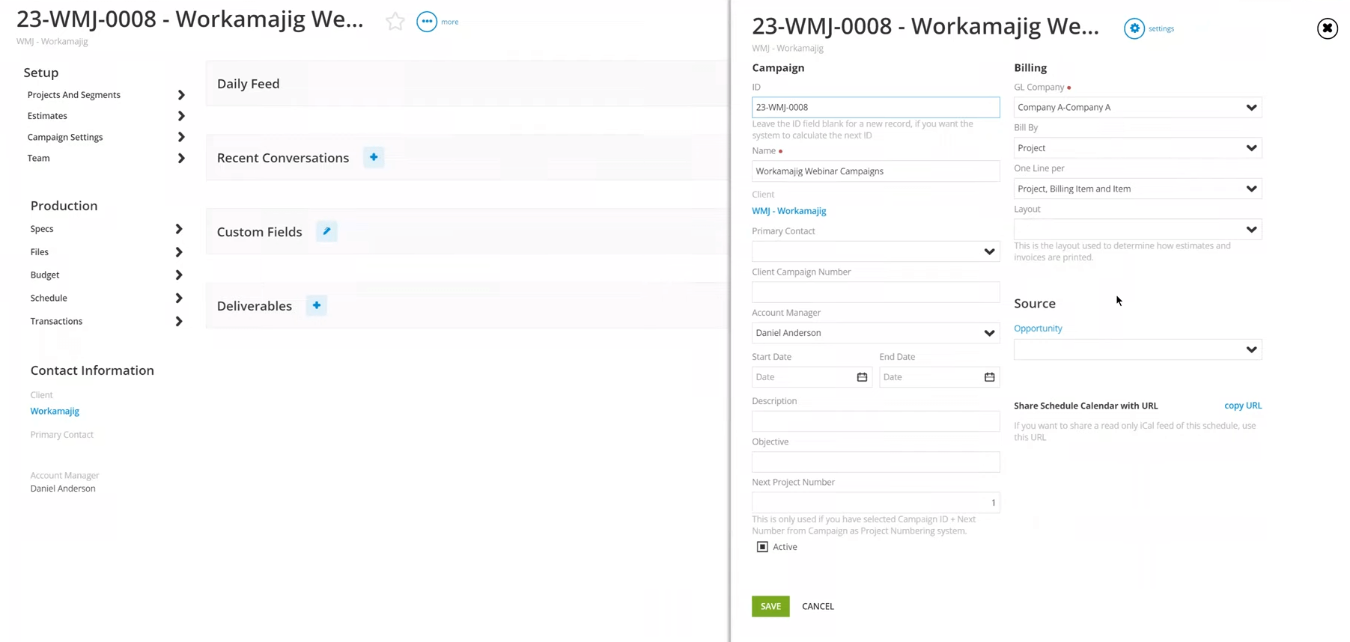Mark campaign as favorite with star icon
This screenshot has height=642, width=1350.
click(395, 22)
